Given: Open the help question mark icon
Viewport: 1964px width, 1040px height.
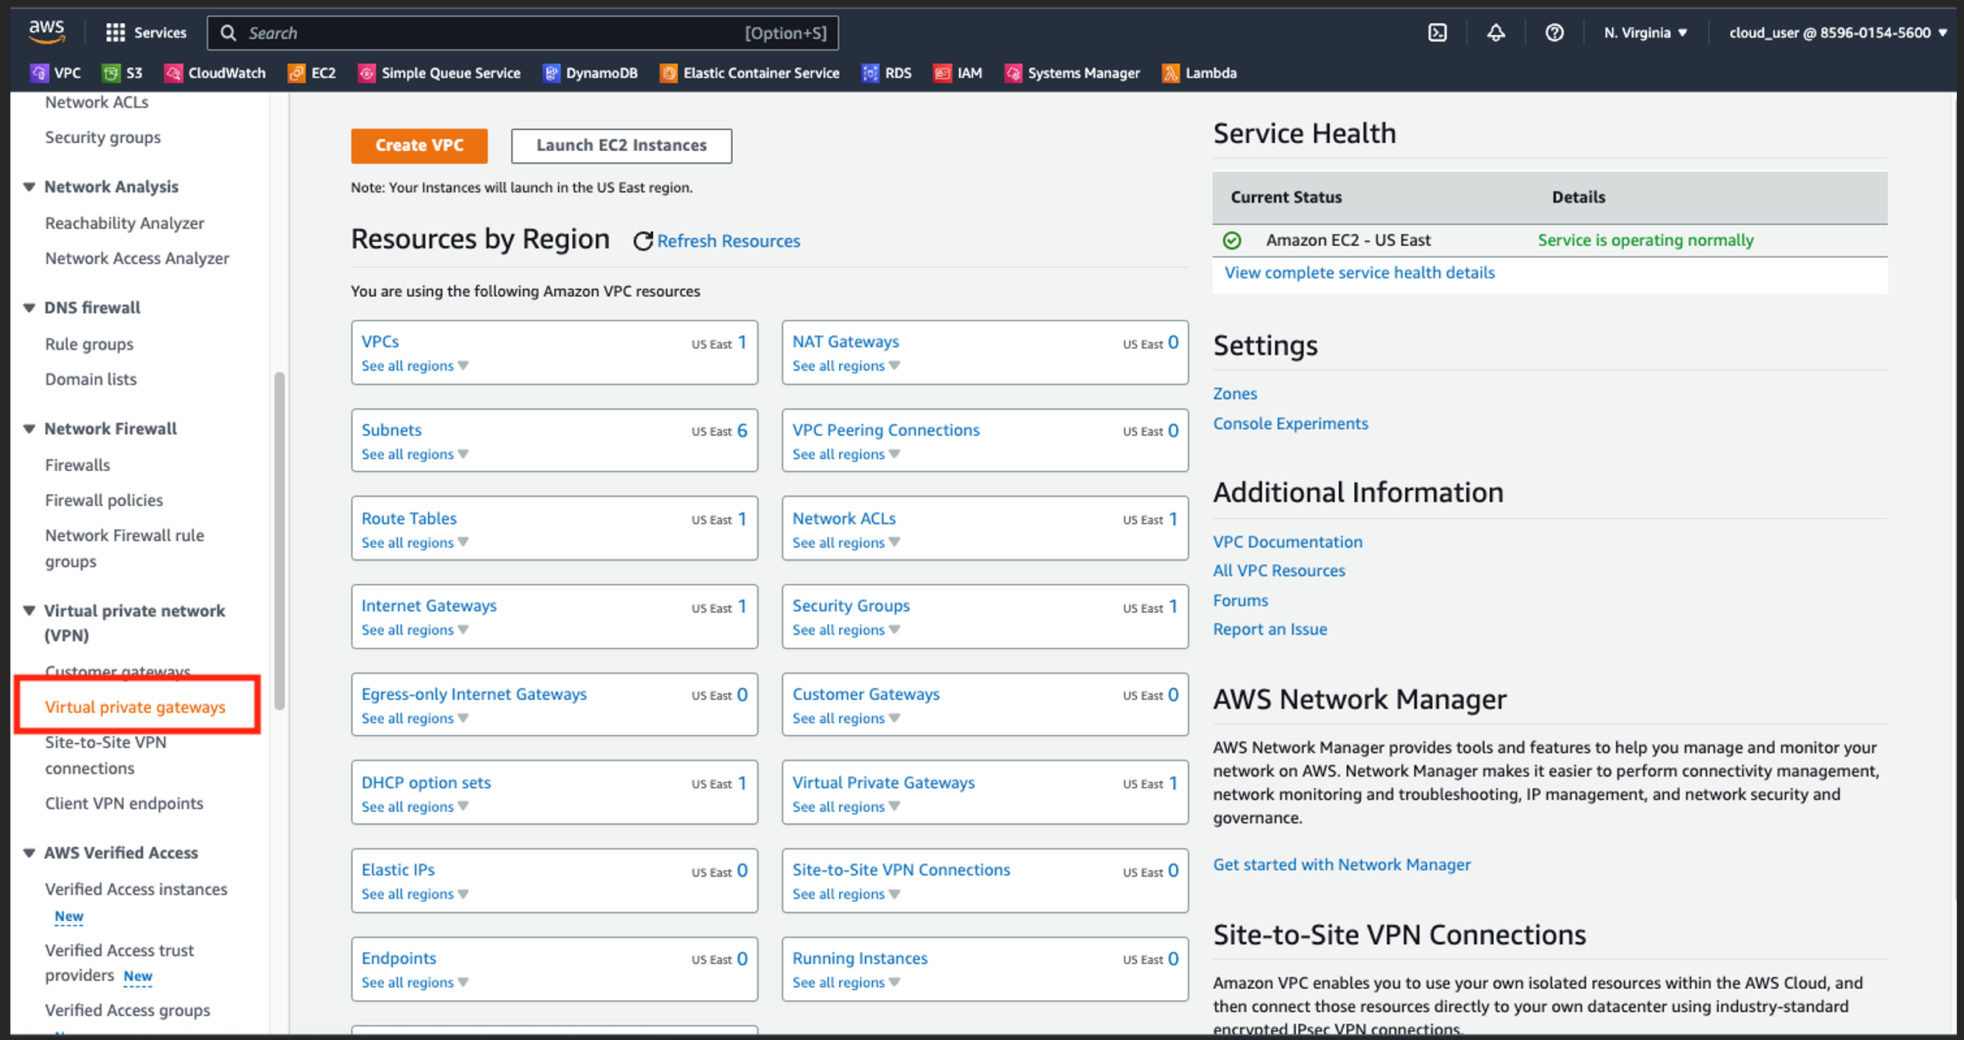Looking at the screenshot, I should pyautogui.click(x=1554, y=33).
